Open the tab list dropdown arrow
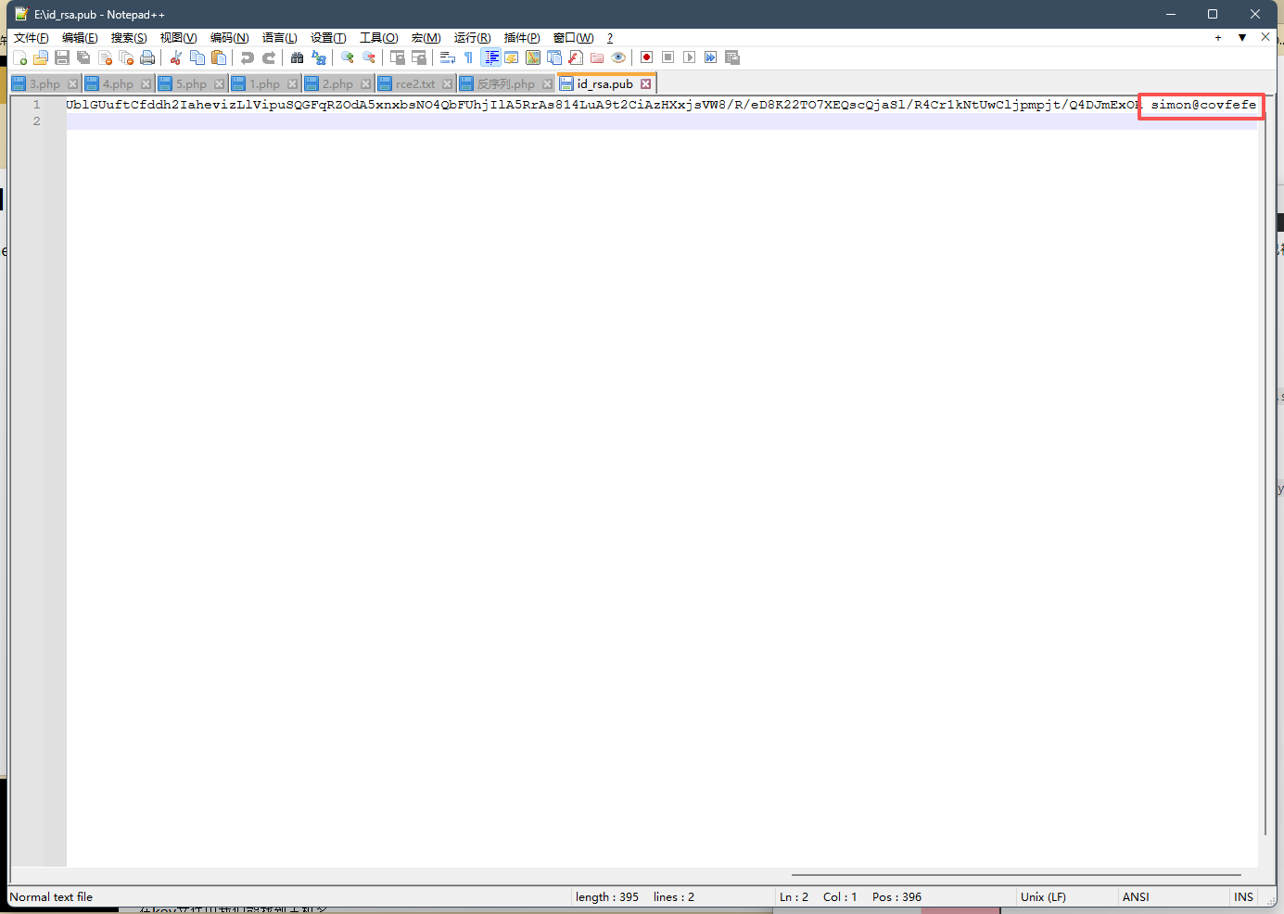Screen dimensions: 1284x914 [1242, 38]
